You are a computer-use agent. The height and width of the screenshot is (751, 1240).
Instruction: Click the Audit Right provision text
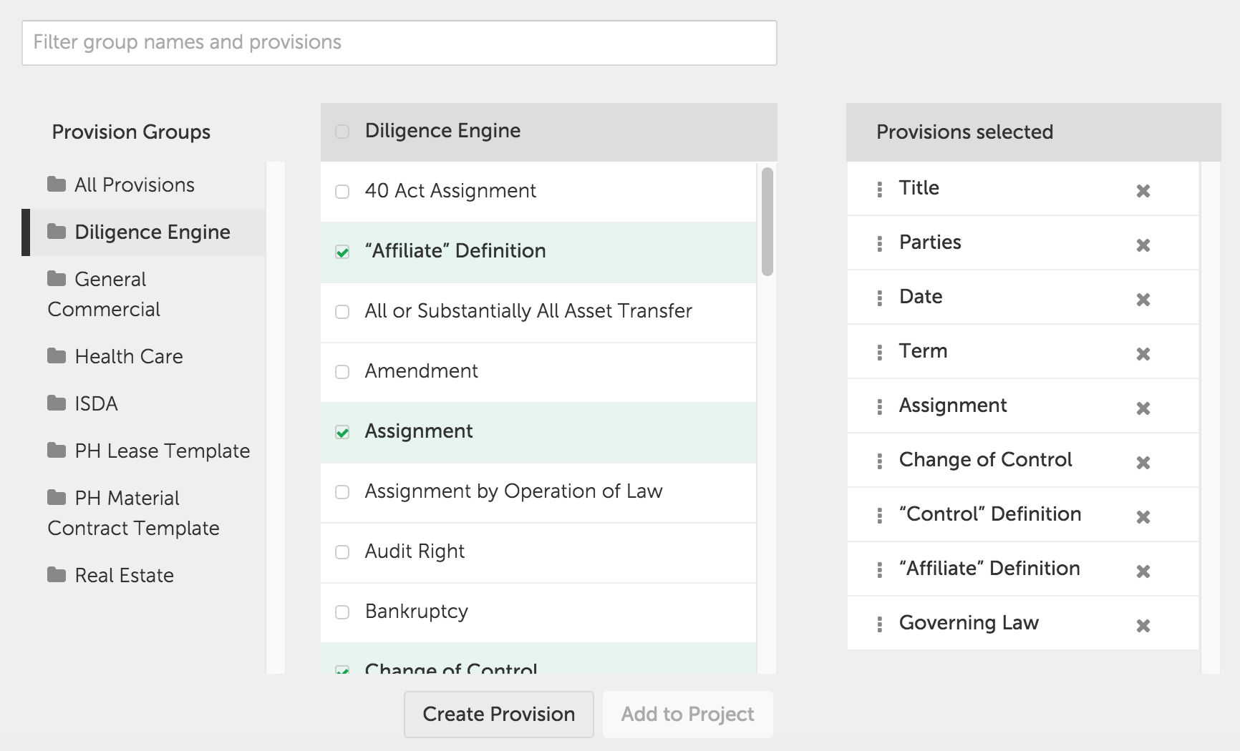pyautogui.click(x=415, y=551)
